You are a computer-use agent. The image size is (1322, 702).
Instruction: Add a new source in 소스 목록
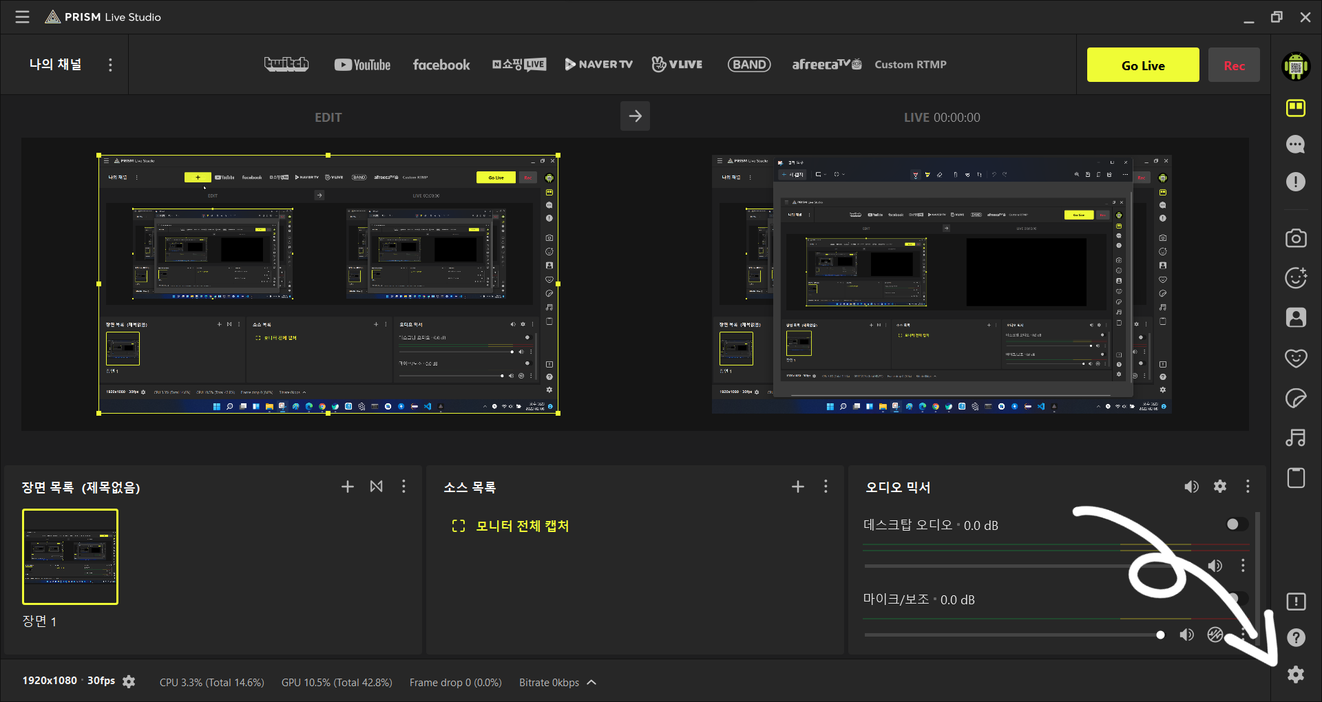[798, 487]
